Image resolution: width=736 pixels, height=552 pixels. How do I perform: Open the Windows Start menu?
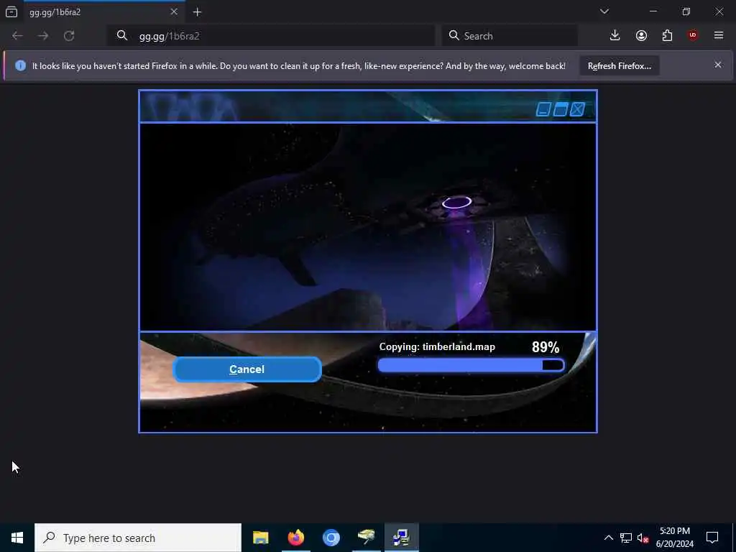(17, 538)
